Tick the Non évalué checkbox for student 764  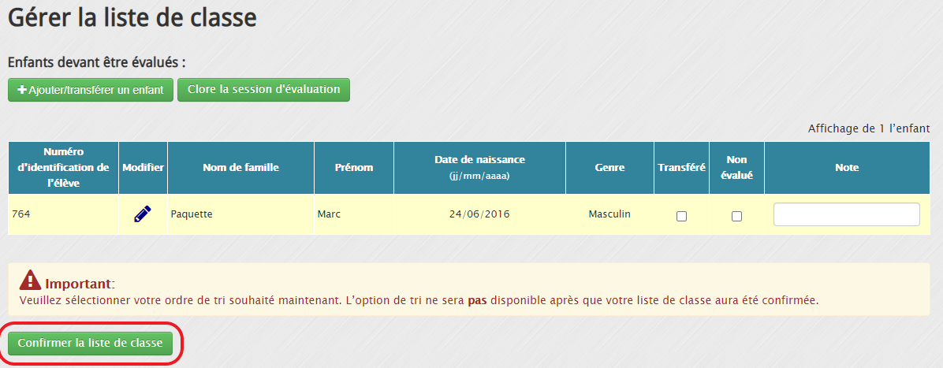tap(736, 217)
